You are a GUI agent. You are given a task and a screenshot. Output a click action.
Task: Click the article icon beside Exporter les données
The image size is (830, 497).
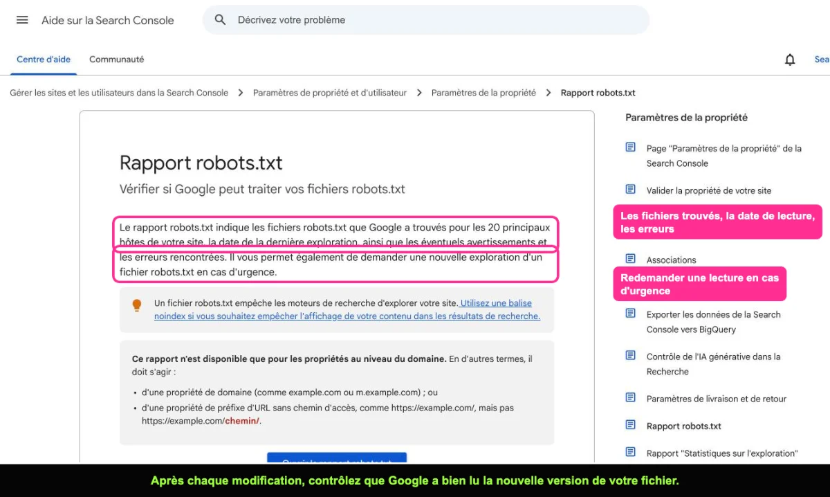[x=630, y=314]
